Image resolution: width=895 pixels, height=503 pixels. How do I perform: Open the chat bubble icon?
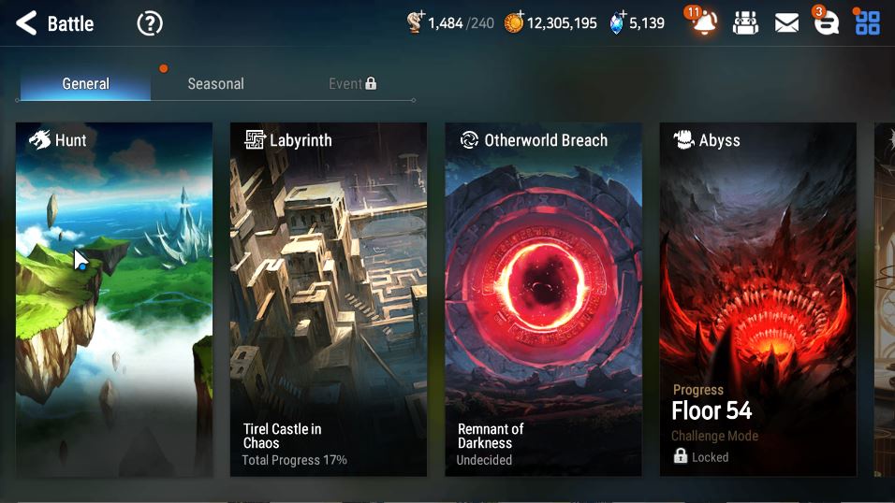826,23
